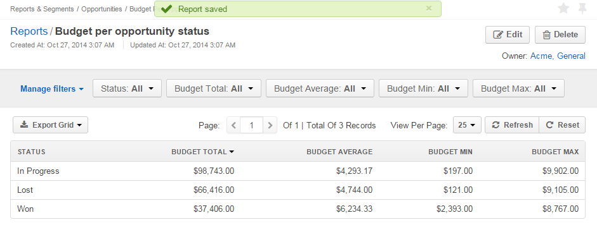Click budget min $2,393.00
The width and height of the screenshot is (597, 232).
(455, 209)
